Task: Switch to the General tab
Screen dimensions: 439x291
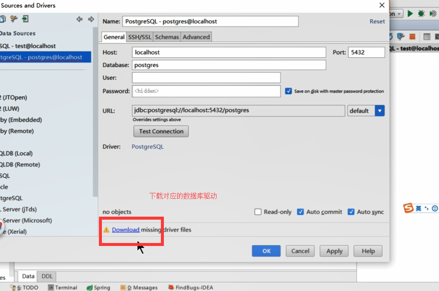Action: coord(114,37)
